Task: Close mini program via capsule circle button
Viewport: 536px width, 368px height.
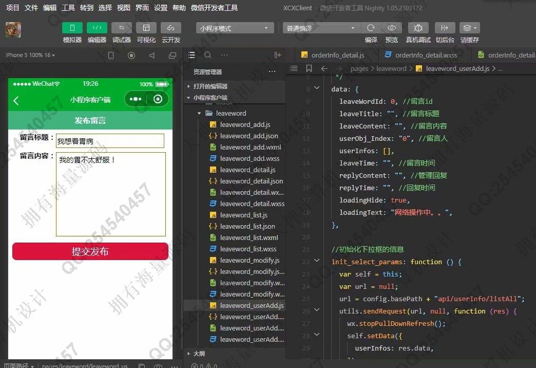Action: [x=158, y=99]
